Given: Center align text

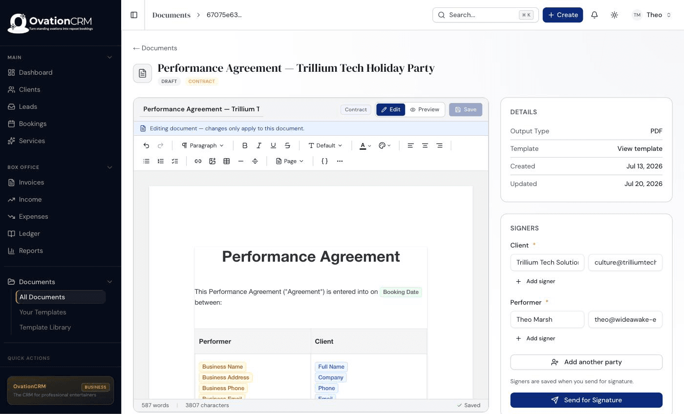Looking at the screenshot, I should click(x=425, y=145).
